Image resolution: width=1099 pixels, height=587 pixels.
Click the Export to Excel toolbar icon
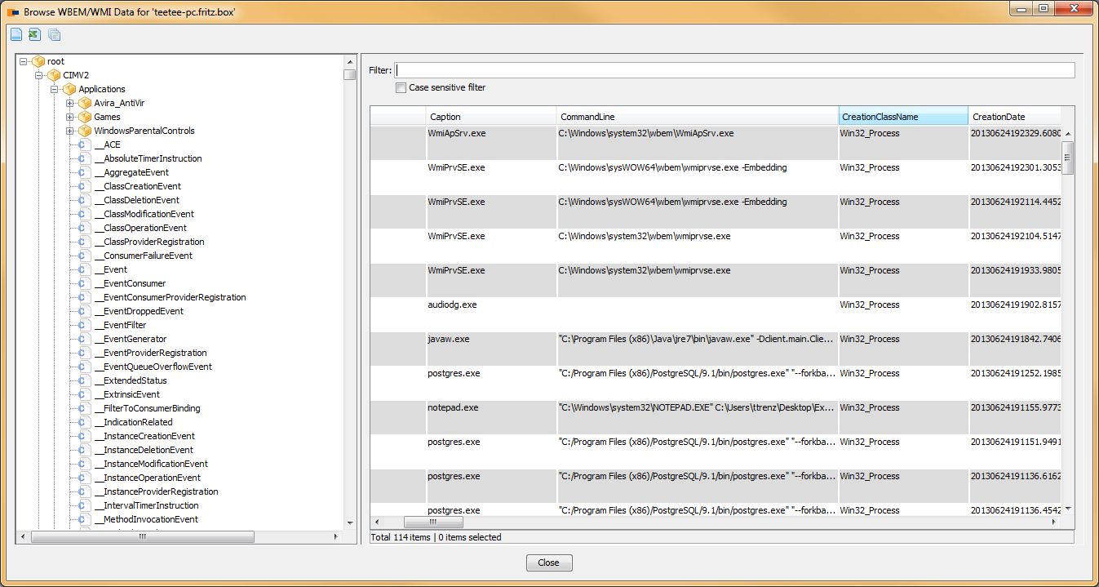(x=34, y=34)
